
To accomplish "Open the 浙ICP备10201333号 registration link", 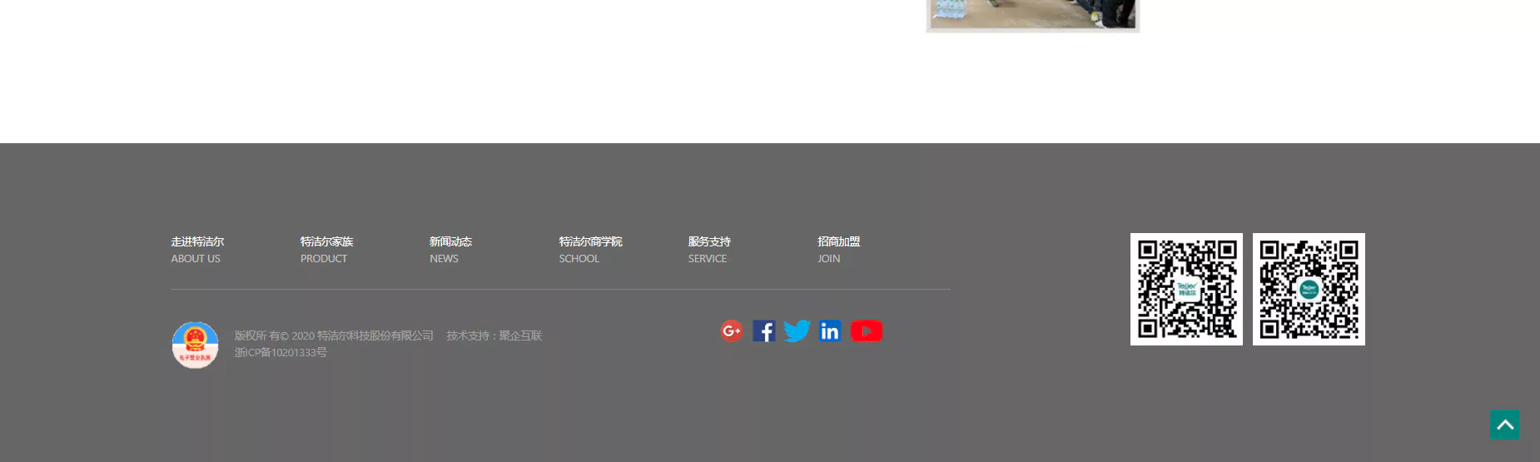I will click(281, 353).
